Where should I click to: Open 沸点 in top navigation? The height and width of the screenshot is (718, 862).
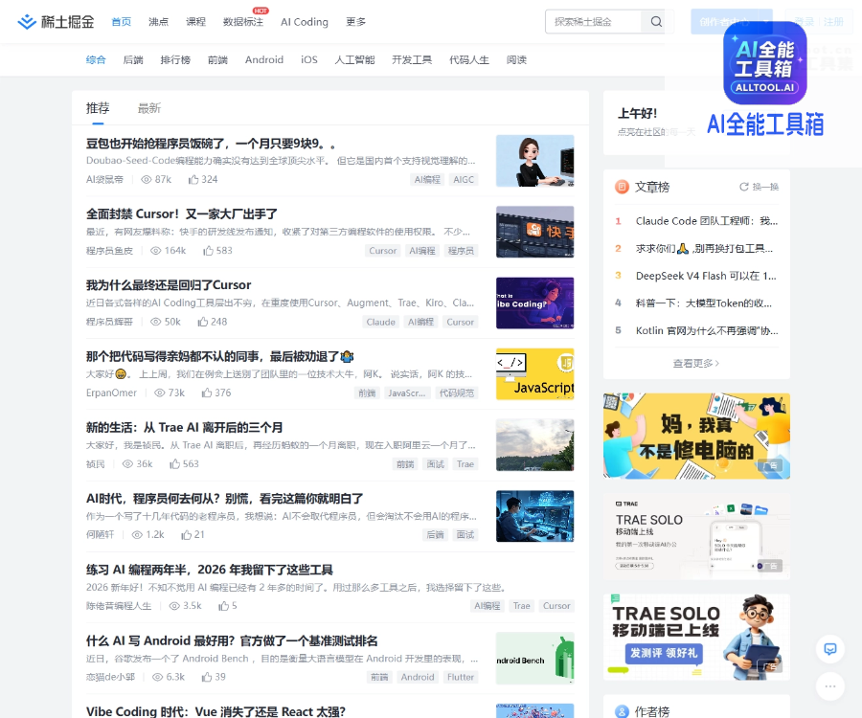point(158,22)
